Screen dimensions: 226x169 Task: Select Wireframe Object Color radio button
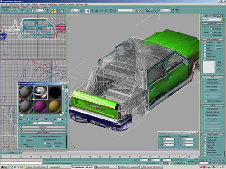tap(211, 27)
